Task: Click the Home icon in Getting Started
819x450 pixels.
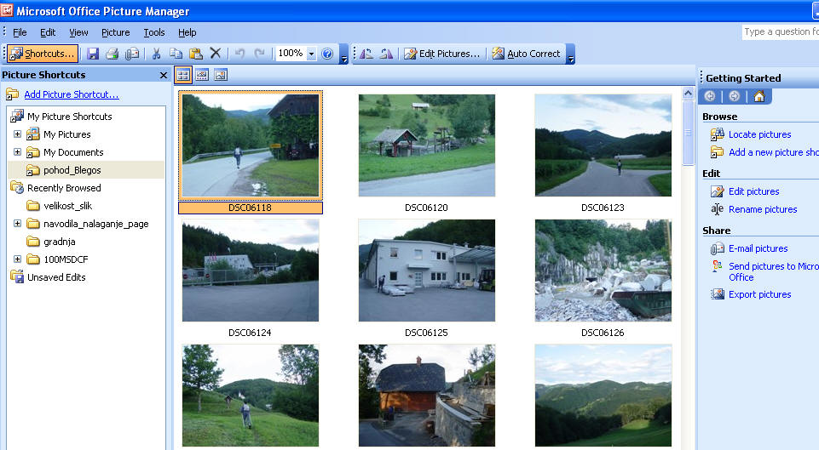Action: 759,96
